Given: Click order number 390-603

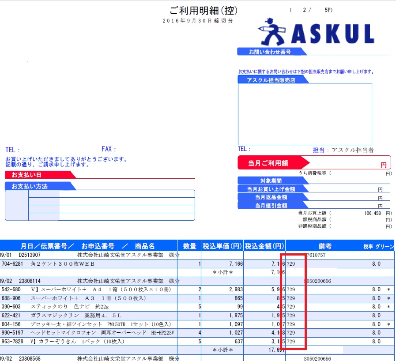Looking at the screenshot, I should coord(11,306).
